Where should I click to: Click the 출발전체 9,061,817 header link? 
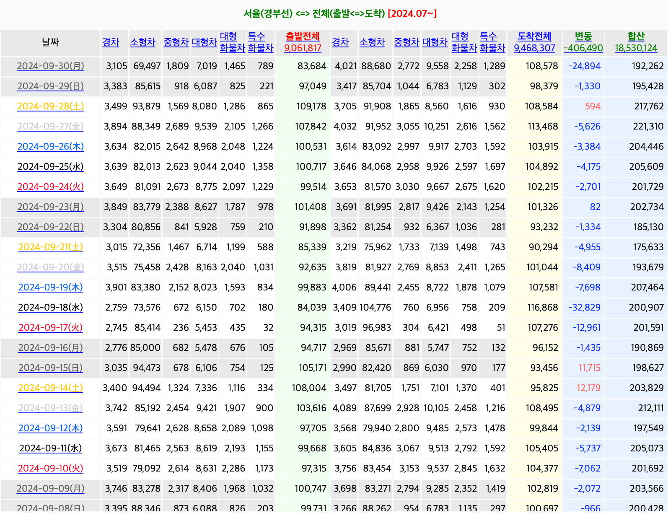[303, 42]
